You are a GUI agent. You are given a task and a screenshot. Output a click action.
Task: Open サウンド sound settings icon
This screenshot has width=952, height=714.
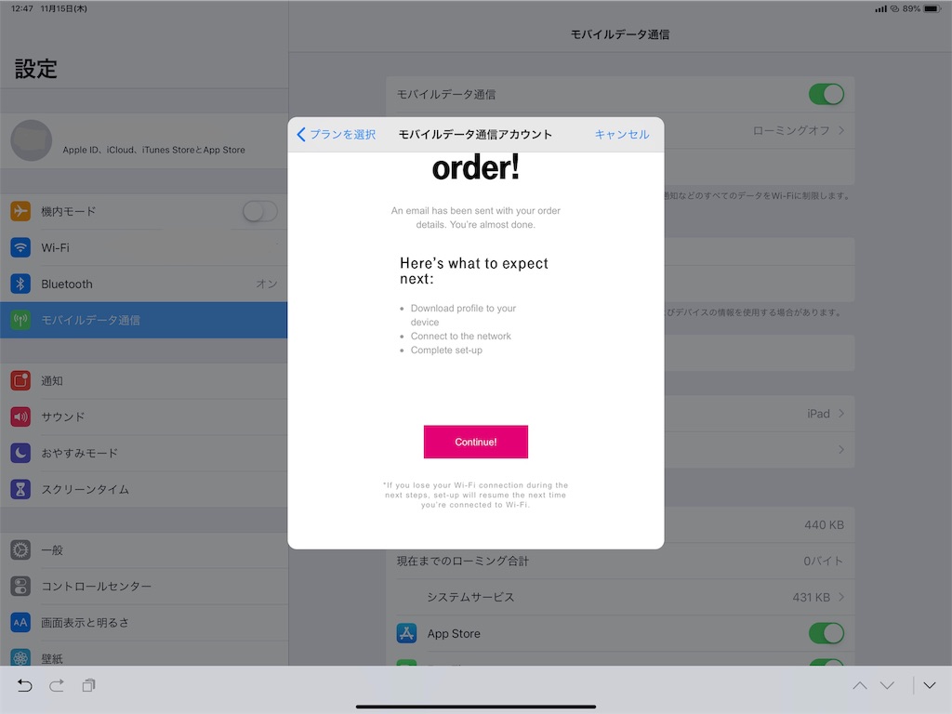pyautogui.click(x=20, y=416)
